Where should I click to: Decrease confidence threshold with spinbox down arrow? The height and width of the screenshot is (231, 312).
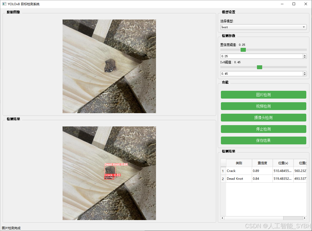[305, 57]
